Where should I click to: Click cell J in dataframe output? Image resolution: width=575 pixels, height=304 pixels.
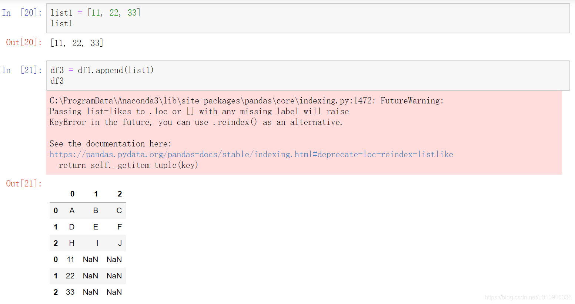coord(120,243)
